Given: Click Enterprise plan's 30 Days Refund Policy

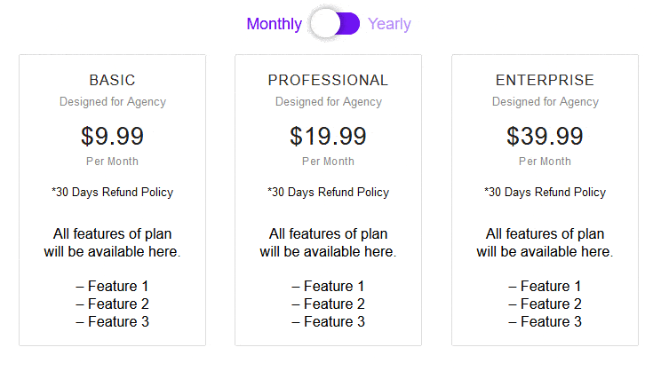Looking at the screenshot, I should pos(545,192).
